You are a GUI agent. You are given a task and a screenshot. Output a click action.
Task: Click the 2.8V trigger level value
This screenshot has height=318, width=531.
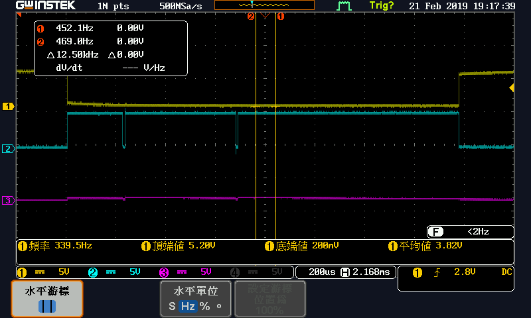point(465,272)
